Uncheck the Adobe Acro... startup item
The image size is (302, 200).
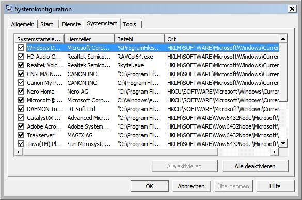[21, 126]
